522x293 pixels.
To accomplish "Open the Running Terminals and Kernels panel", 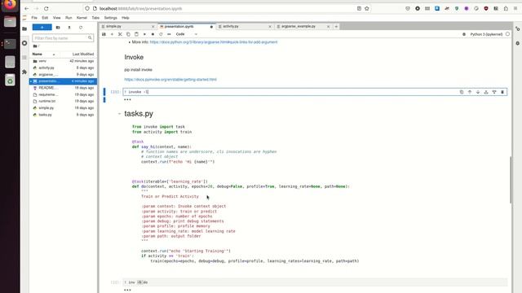I will click(x=24, y=43).
